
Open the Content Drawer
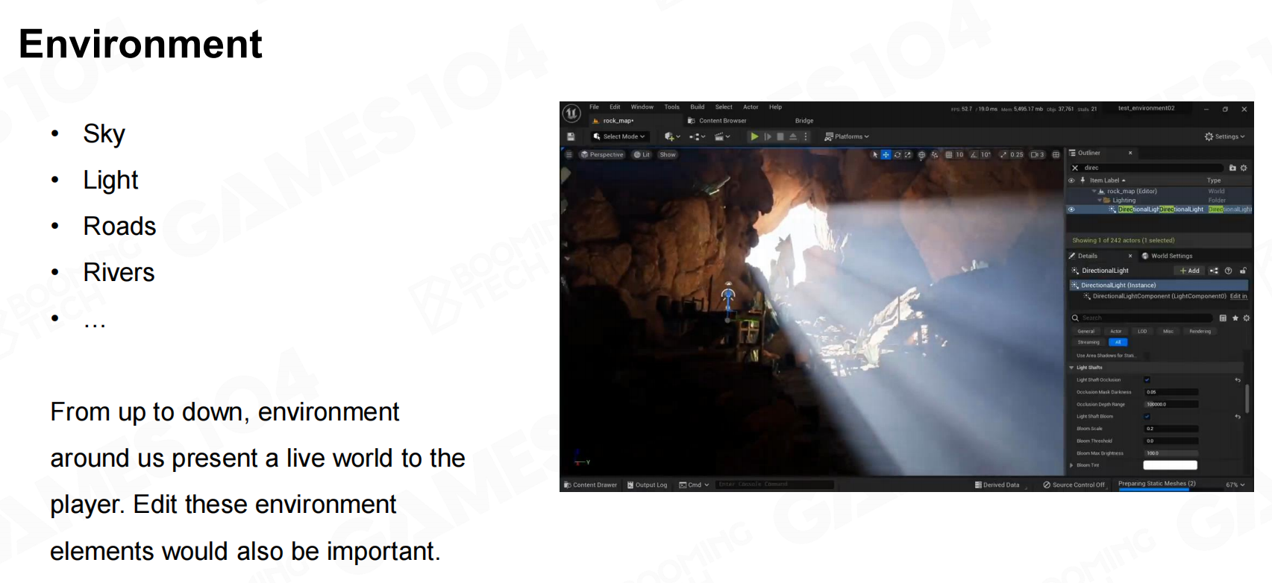590,485
